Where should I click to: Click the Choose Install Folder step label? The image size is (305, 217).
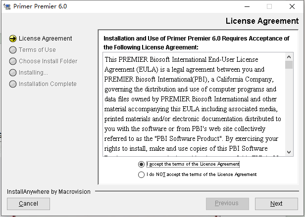[x=48, y=61]
